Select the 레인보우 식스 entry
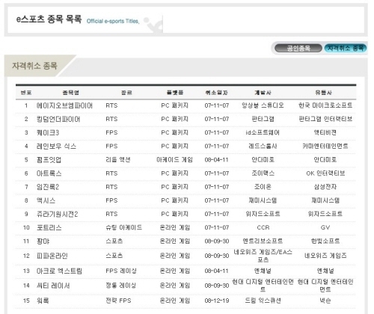 click(56, 146)
